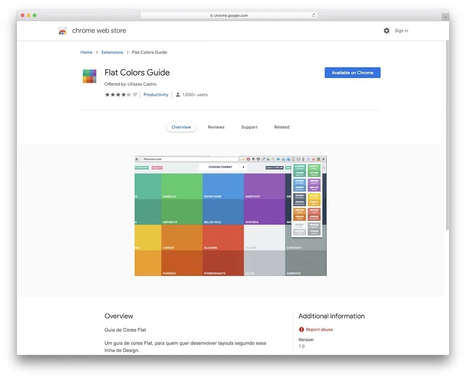Click the 'Offered by: Ullisses Castro' text

[x=130, y=84]
